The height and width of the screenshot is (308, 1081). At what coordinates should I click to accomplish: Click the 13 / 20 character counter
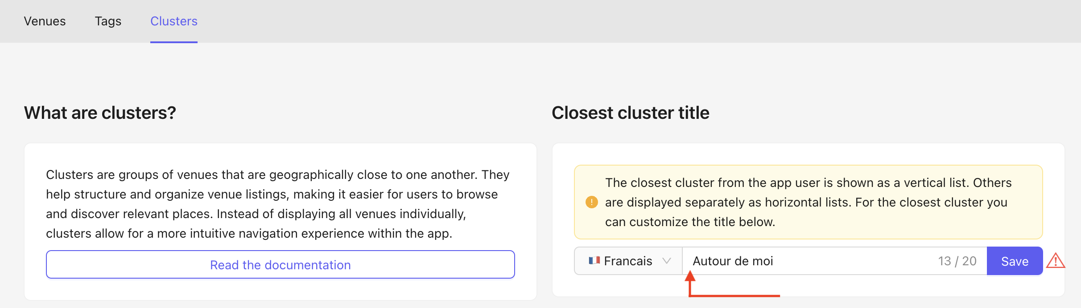tap(957, 261)
